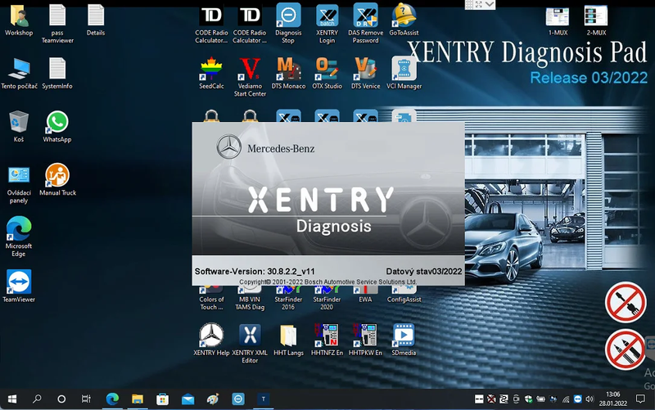This screenshot has width=655, height=410.
Task: Open the SystemInfo file icon
Action: [x=57, y=74]
